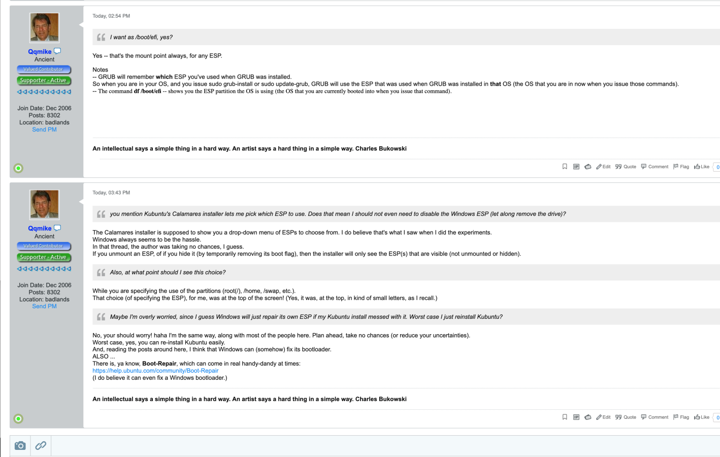Click Valued Contributor badge in first post

[44, 70]
